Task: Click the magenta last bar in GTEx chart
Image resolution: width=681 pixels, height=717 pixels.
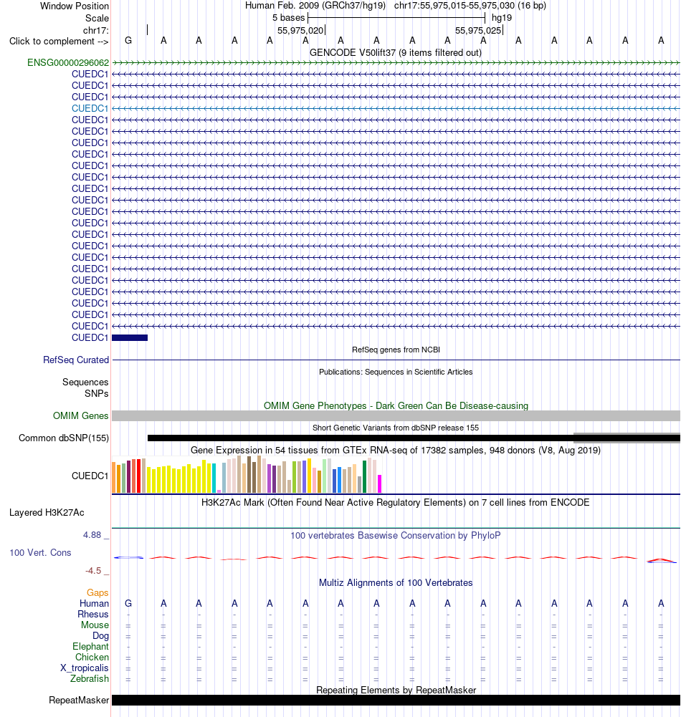Action: click(379, 483)
